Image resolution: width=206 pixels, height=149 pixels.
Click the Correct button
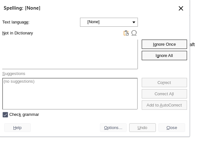[x=164, y=83]
